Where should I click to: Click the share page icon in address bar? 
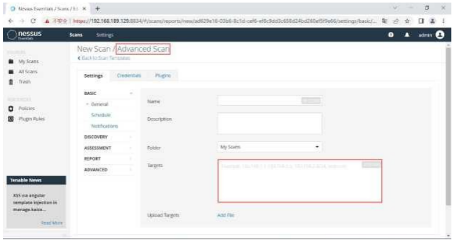[x=396, y=21]
